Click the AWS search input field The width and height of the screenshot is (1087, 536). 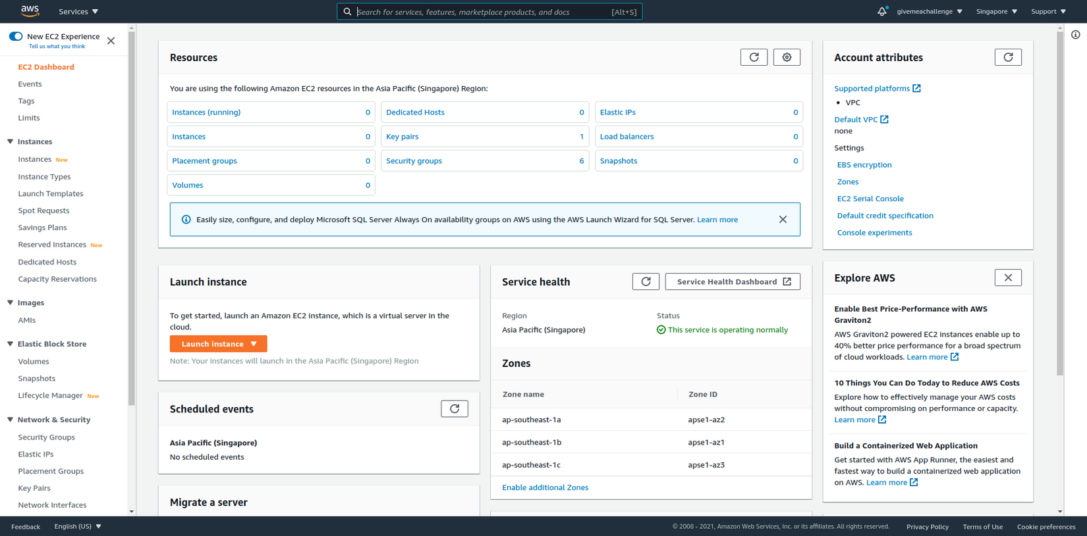[x=489, y=12]
